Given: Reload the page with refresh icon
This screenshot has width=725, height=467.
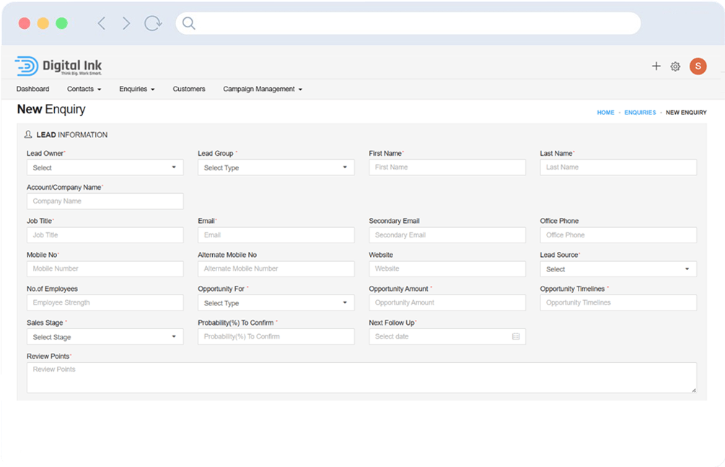Looking at the screenshot, I should point(153,23).
